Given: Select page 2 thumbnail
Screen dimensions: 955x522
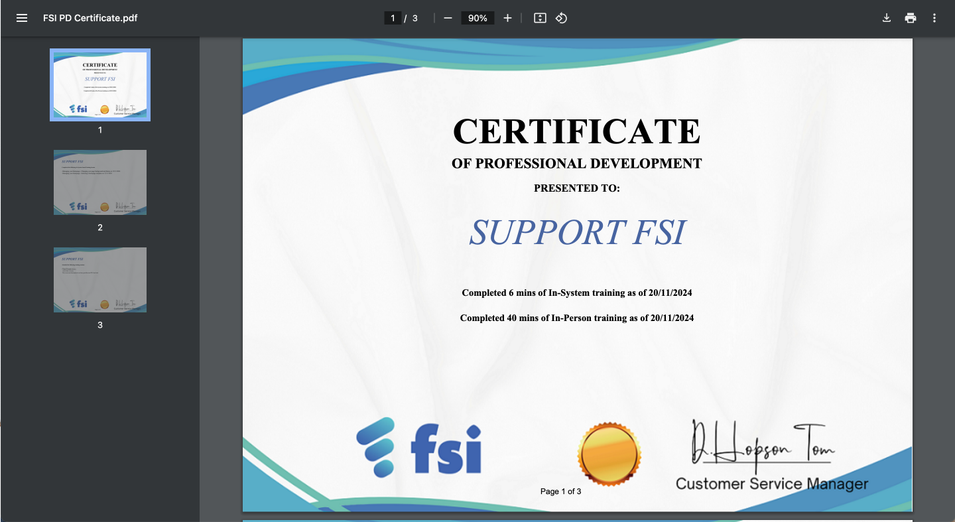Looking at the screenshot, I should [100, 182].
